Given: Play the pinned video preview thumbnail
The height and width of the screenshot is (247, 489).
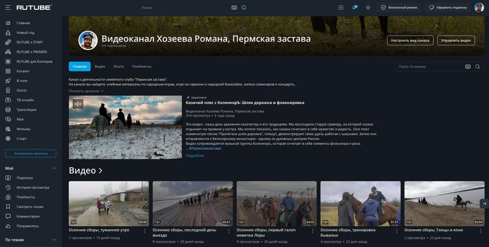Looking at the screenshot, I should 125,127.
